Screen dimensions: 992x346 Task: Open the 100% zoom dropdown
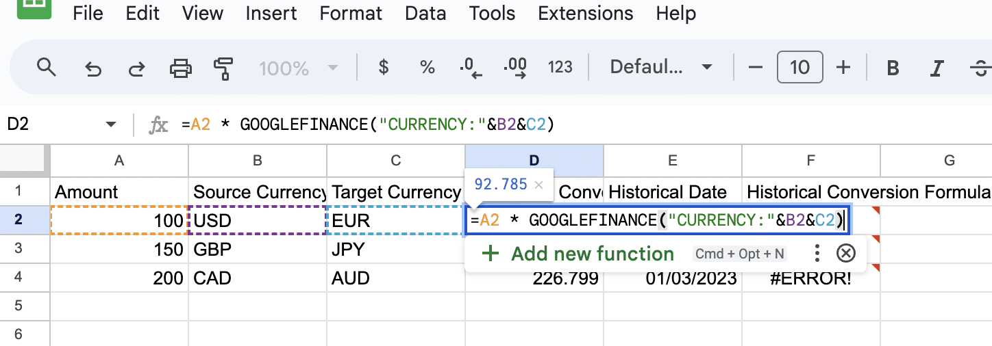tap(298, 68)
